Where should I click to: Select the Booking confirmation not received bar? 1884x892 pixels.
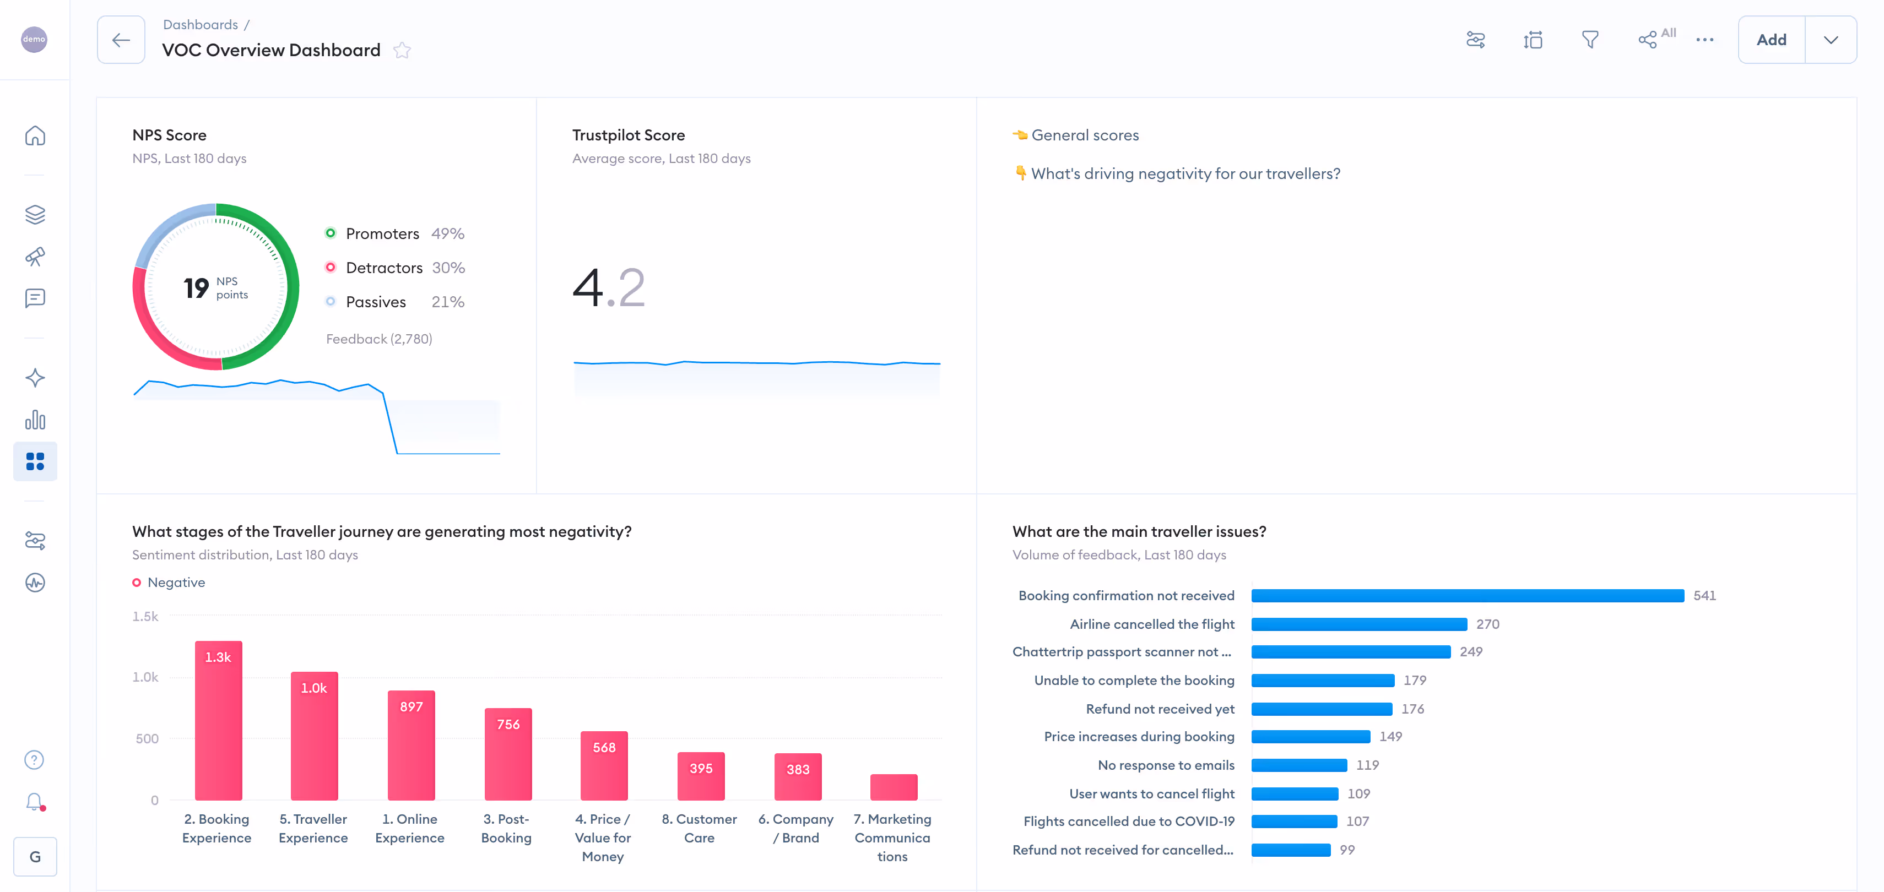tap(1466, 596)
